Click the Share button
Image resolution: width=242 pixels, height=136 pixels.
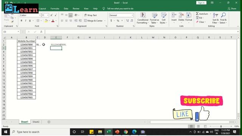tap(232, 9)
